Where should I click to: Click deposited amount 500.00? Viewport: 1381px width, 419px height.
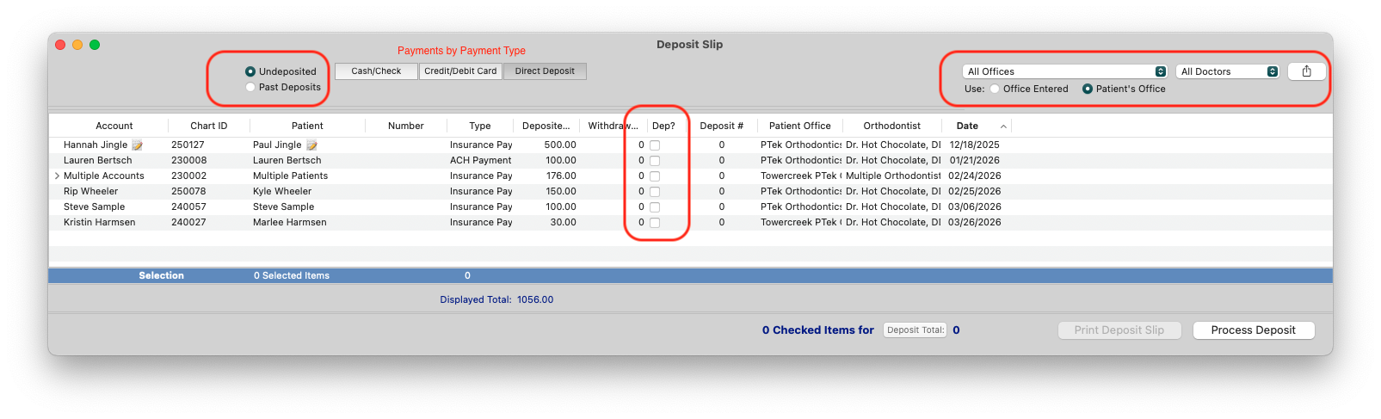tap(560, 145)
